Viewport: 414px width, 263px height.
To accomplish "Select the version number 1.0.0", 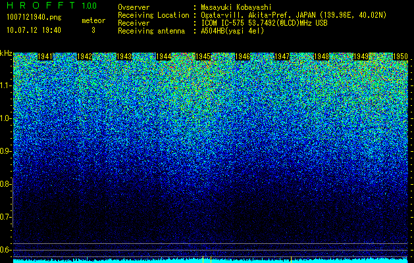I will (x=89, y=5).
